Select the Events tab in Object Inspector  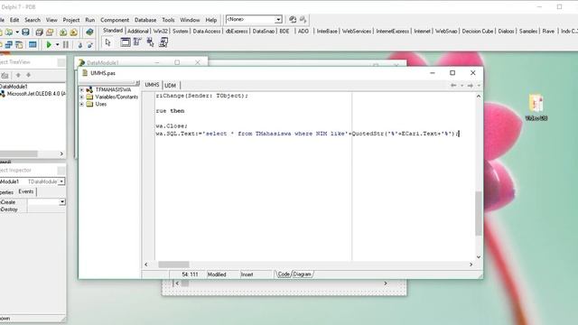click(26, 191)
